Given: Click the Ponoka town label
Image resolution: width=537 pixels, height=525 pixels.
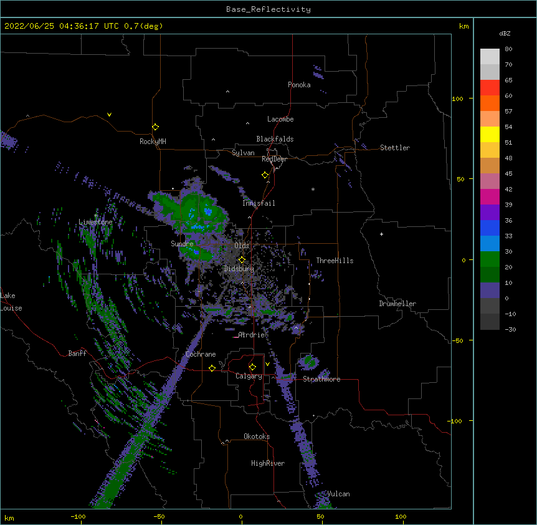Looking at the screenshot, I should coord(299,85).
